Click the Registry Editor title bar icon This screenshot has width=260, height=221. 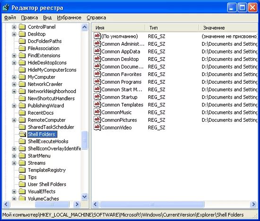(x=6, y=8)
